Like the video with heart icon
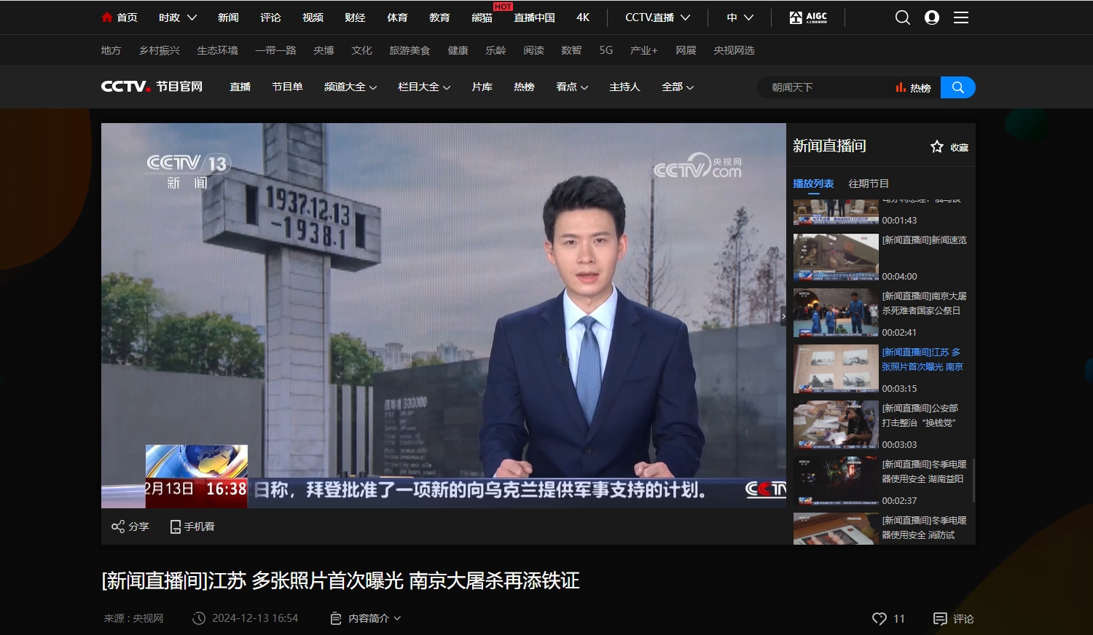 coord(879,618)
